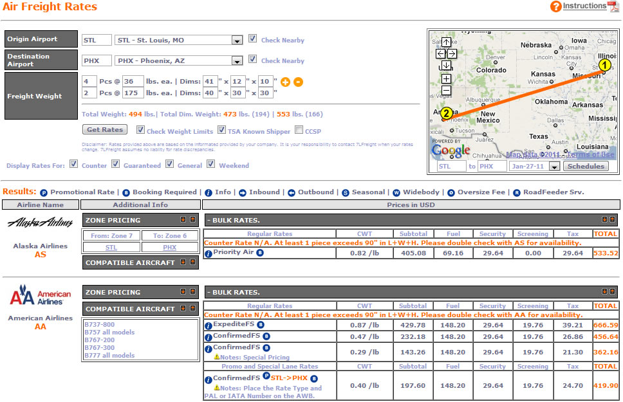This screenshot has width=623, height=402.
Task: Click American ExpediteFS total 666.59
Action: (x=606, y=325)
